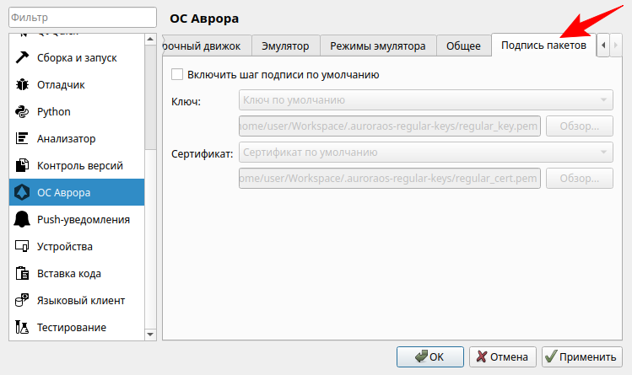Click the sidebar scroll up arrow
Viewport: 632px width, 375px height.
(150, 39)
